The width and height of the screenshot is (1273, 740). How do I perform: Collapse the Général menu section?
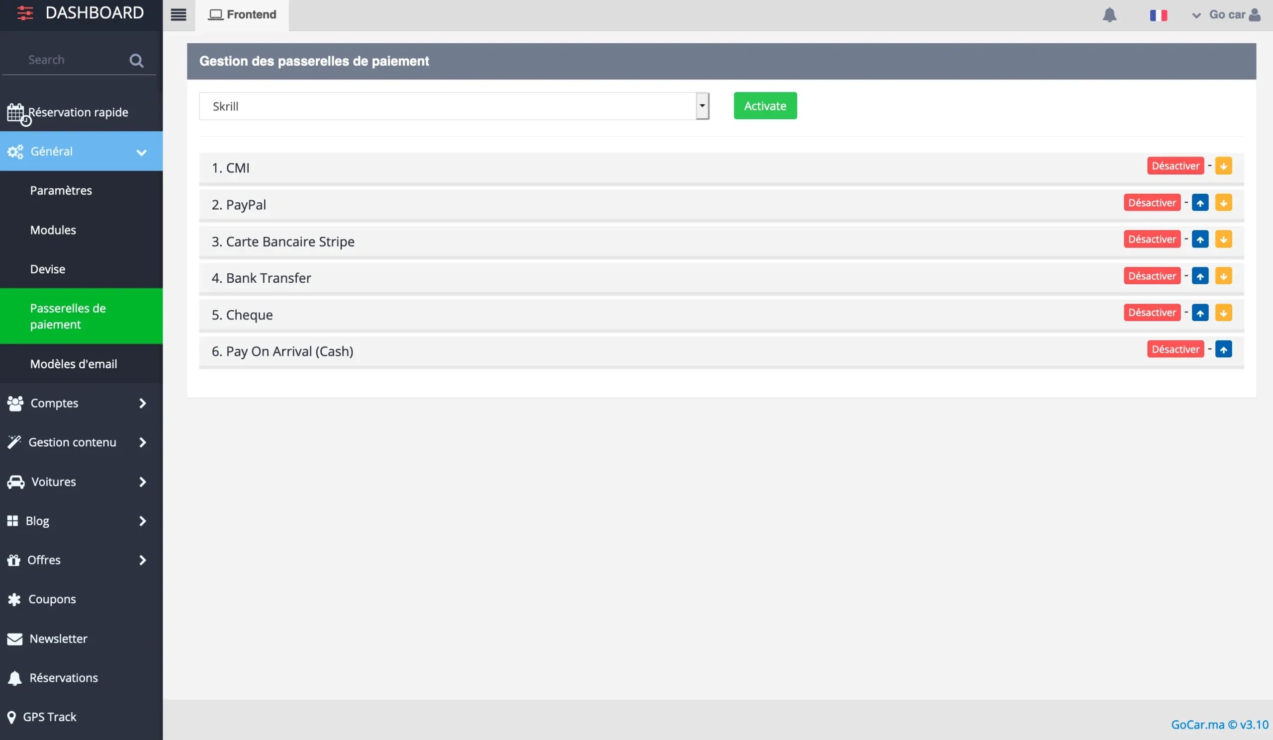81,152
